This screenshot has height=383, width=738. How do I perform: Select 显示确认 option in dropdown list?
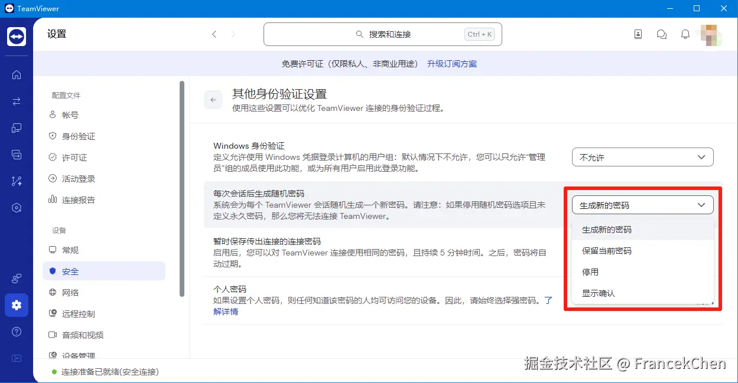(x=643, y=293)
